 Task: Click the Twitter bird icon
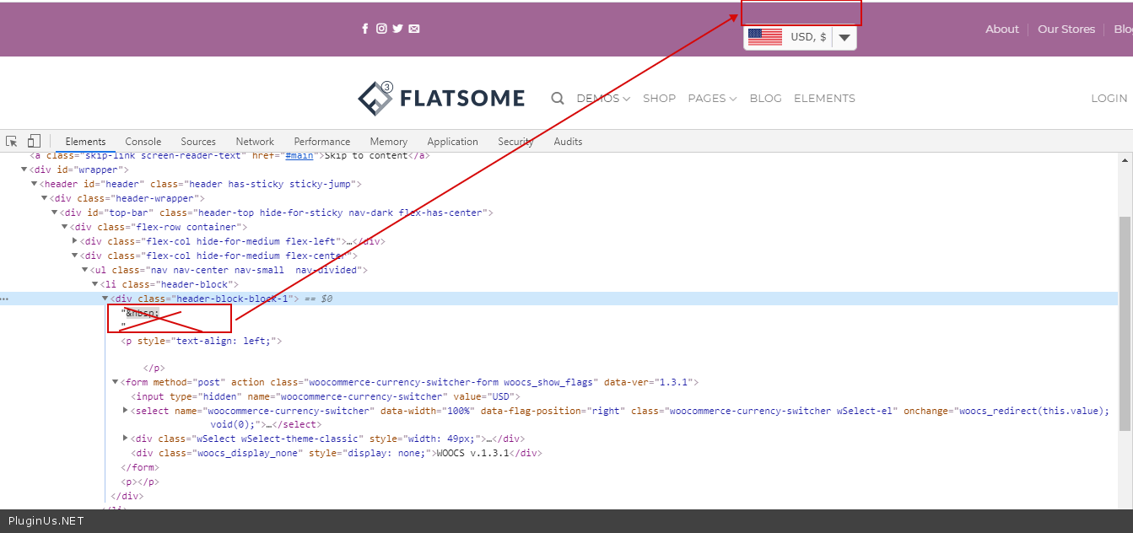tap(397, 29)
